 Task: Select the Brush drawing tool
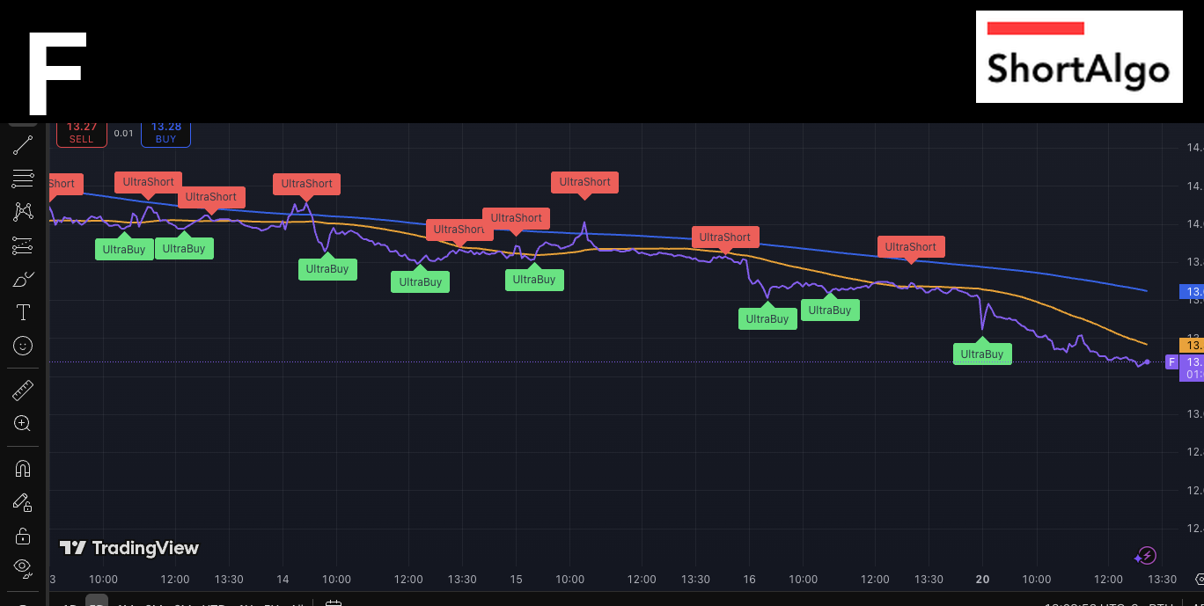click(x=23, y=280)
